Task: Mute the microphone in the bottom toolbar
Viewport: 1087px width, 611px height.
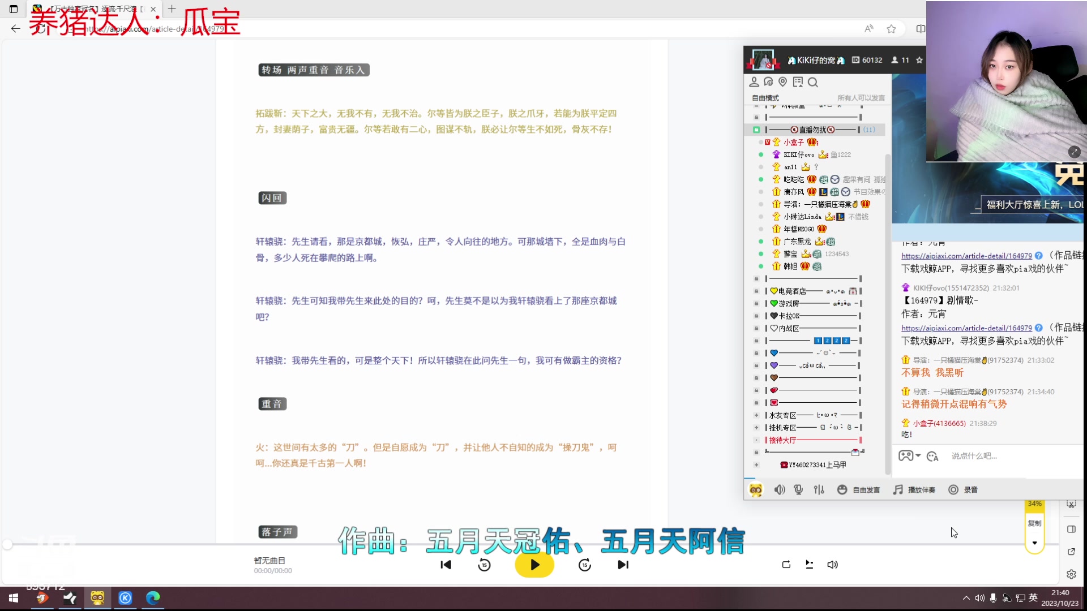Action: click(x=798, y=490)
